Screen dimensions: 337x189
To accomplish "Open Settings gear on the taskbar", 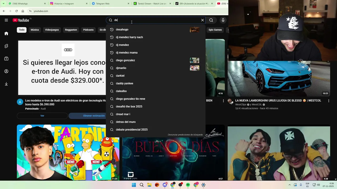I will 203,185.
